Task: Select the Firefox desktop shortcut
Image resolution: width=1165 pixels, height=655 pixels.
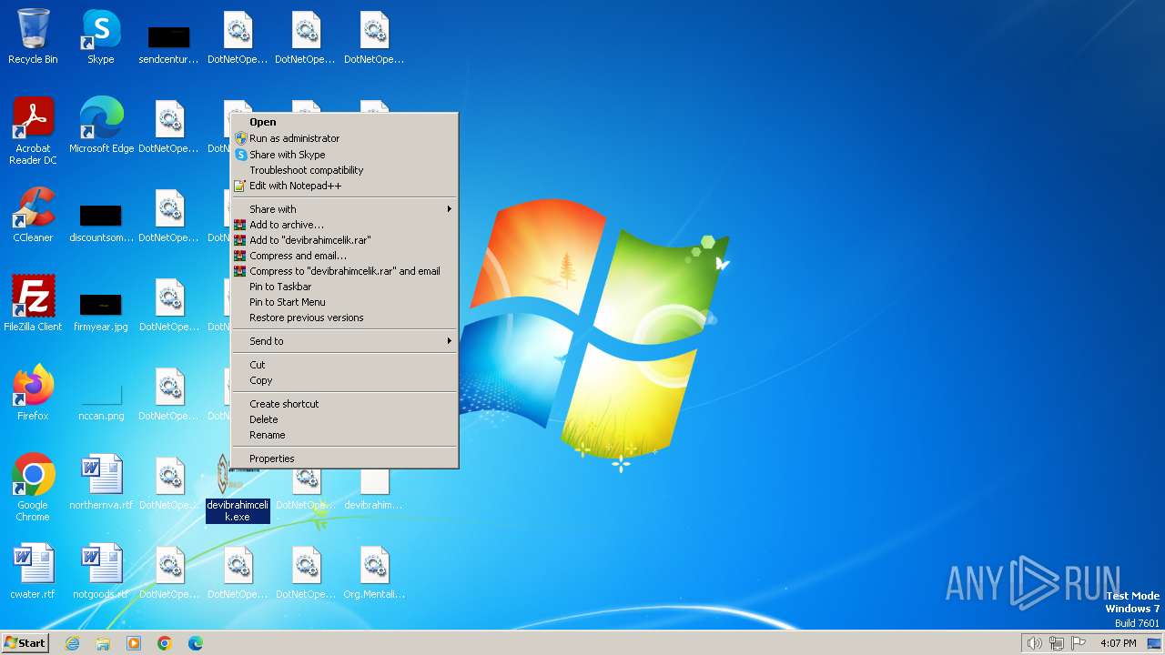Action: click(33, 394)
